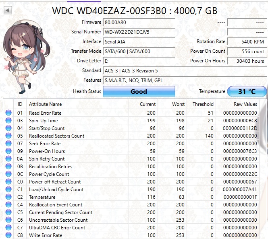268x239 pixels.
Task: Select the Seek Error Rate attribute name
Action: point(45,144)
